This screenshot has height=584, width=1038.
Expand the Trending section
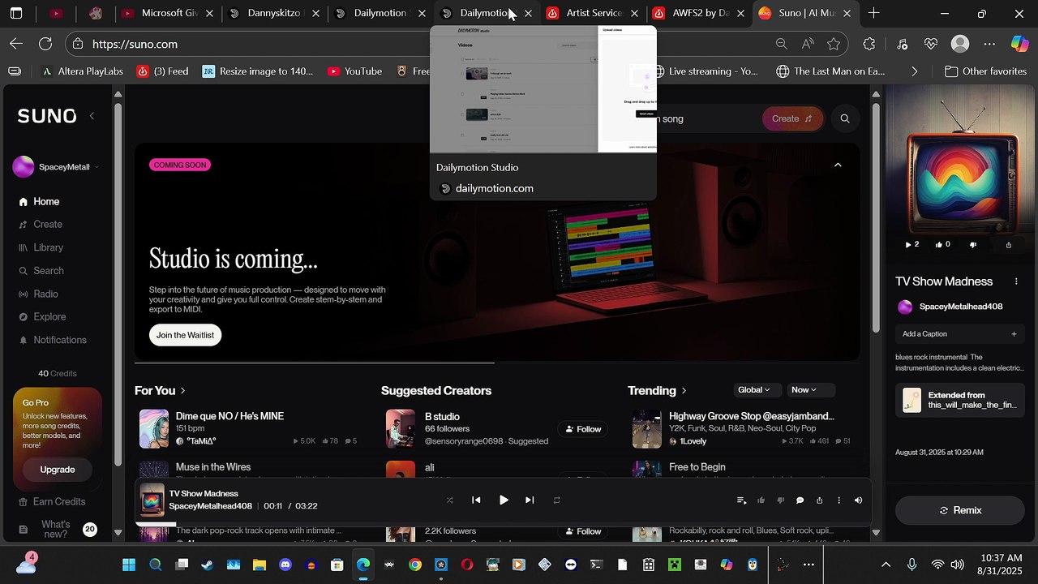click(658, 391)
